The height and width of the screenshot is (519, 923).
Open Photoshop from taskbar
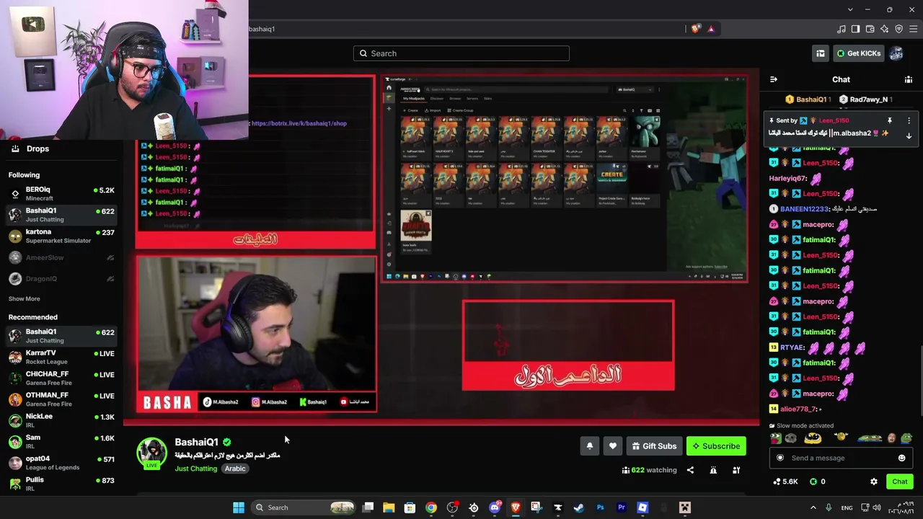click(600, 507)
